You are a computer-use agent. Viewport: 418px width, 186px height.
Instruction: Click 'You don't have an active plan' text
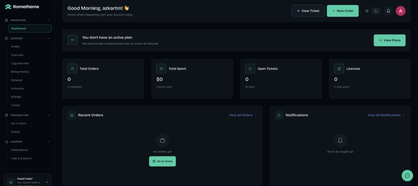click(x=107, y=38)
